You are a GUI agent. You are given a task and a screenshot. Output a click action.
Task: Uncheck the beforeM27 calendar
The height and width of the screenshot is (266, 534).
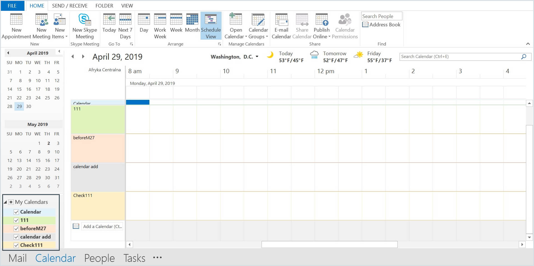[x=16, y=229]
